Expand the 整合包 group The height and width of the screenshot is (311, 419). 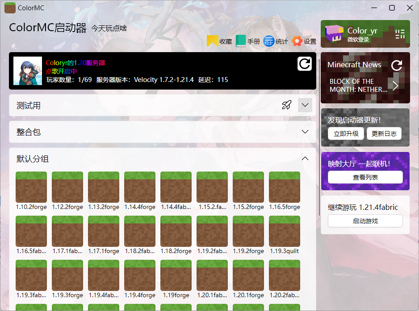point(305,132)
